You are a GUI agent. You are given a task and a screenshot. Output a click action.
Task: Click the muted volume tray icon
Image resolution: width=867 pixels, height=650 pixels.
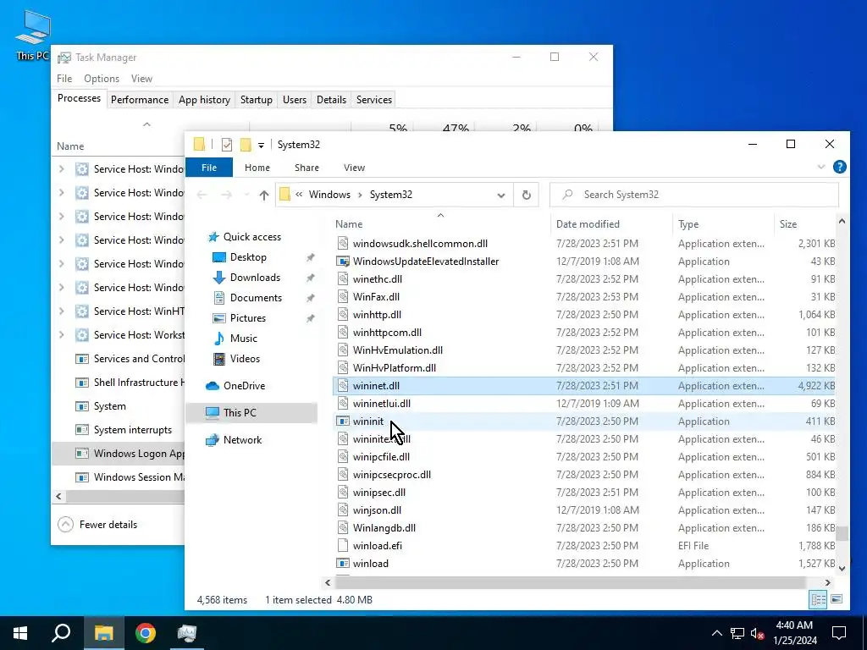click(758, 633)
